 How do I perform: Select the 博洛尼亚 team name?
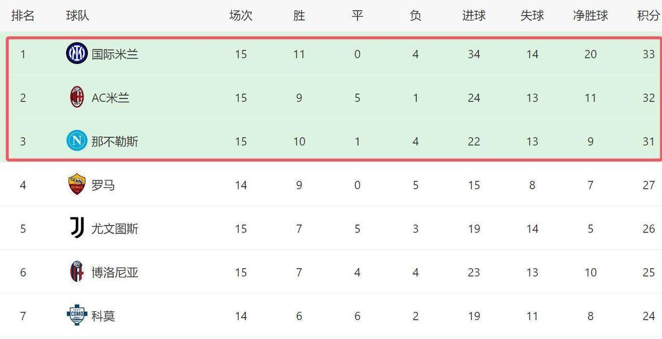(115, 272)
